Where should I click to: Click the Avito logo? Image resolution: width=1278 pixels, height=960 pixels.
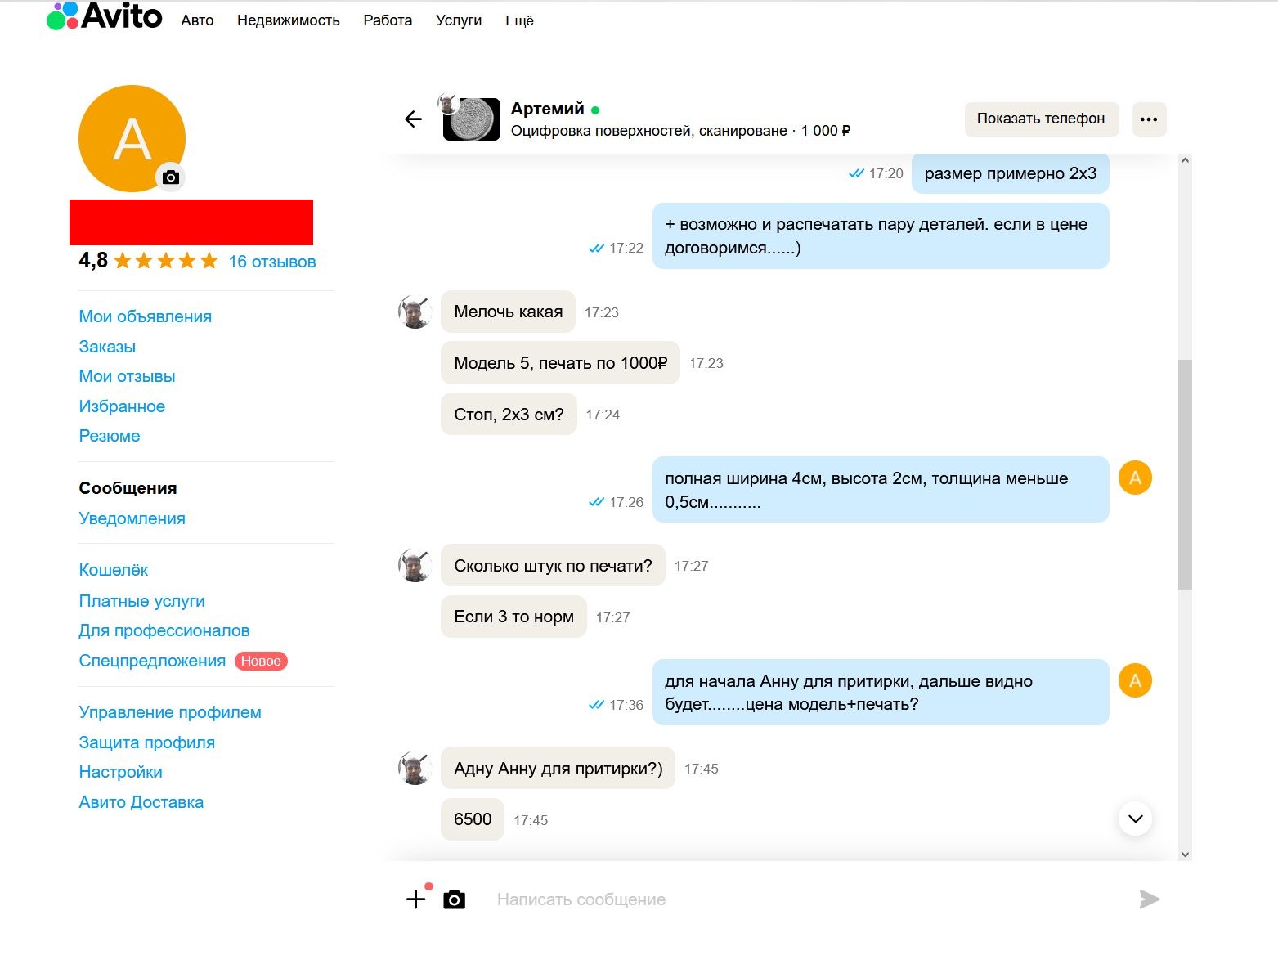(x=105, y=16)
